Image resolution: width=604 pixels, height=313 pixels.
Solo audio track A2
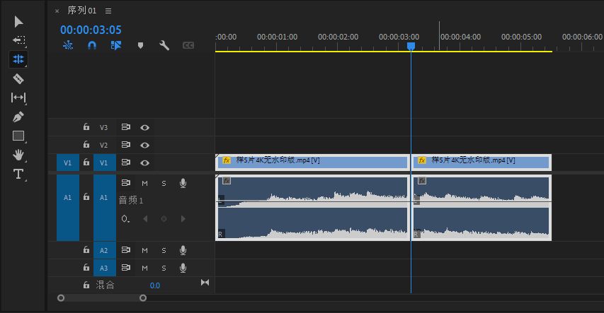click(164, 250)
